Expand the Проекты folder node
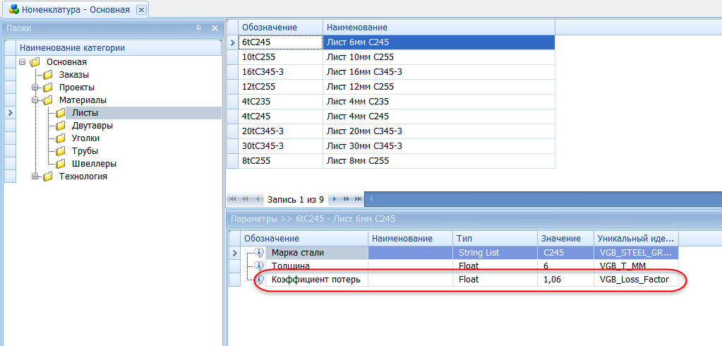 (35, 88)
